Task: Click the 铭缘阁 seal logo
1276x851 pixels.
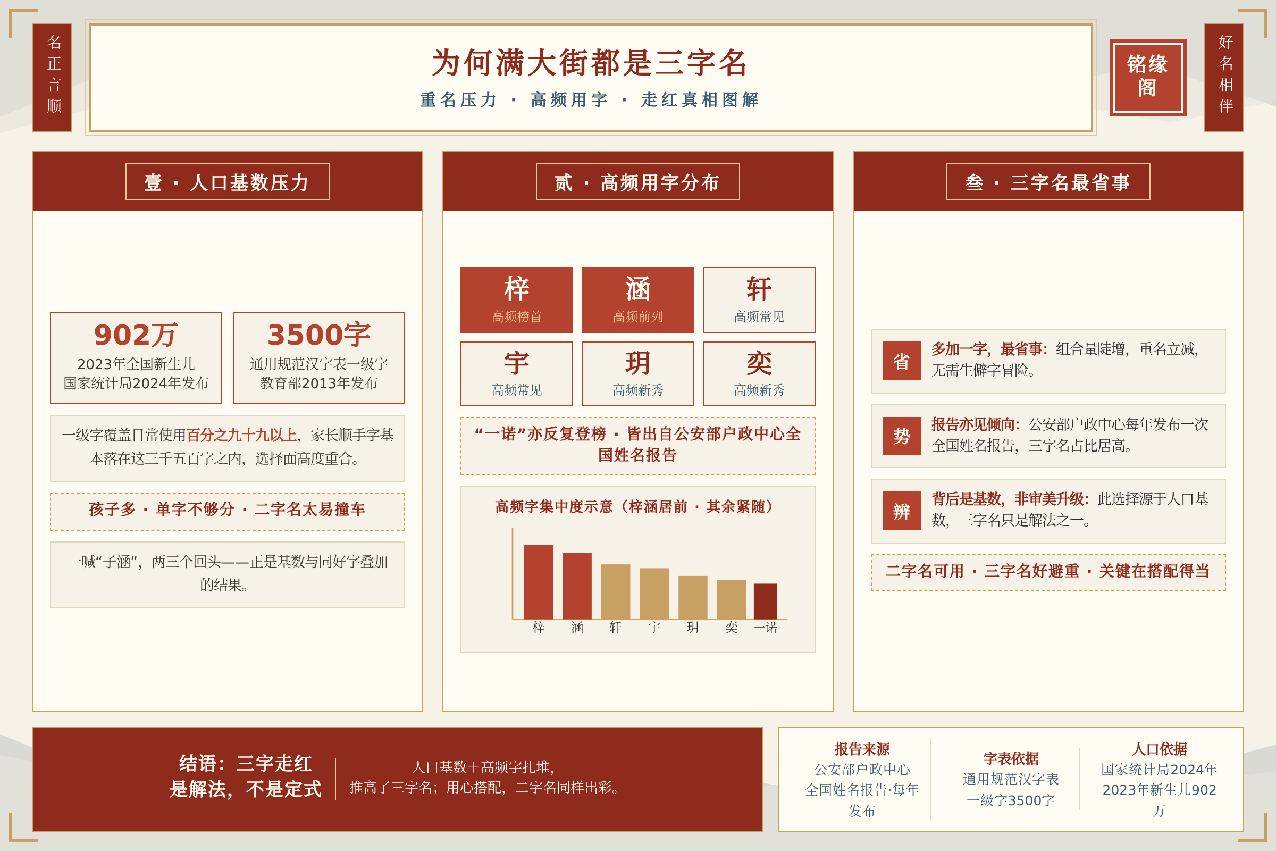Action: click(1148, 77)
